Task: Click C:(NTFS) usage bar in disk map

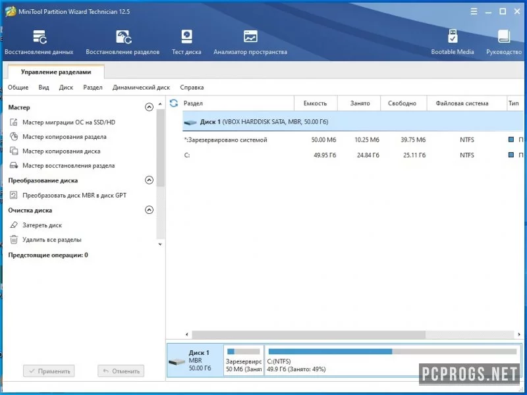Action: pyautogui.click(x=392, y=352)
